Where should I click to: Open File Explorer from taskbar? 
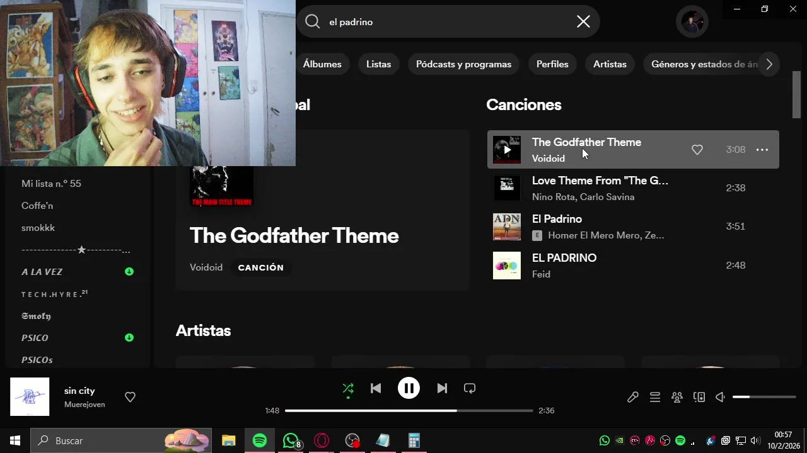coord(228,440)
